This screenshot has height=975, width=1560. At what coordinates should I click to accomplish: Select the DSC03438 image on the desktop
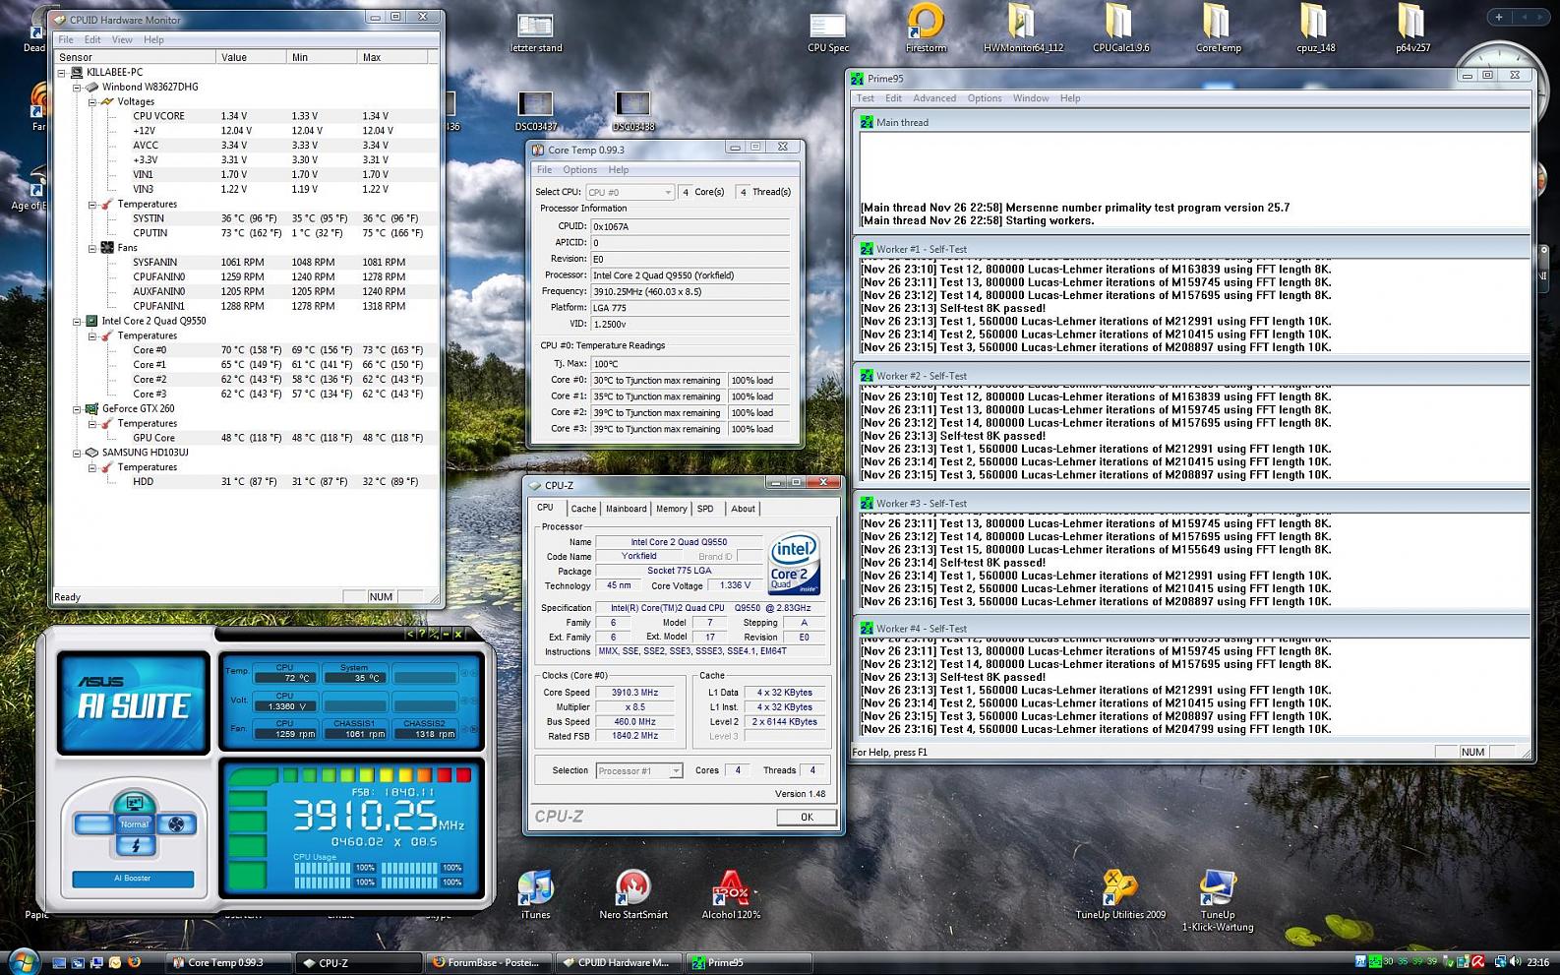632,111
